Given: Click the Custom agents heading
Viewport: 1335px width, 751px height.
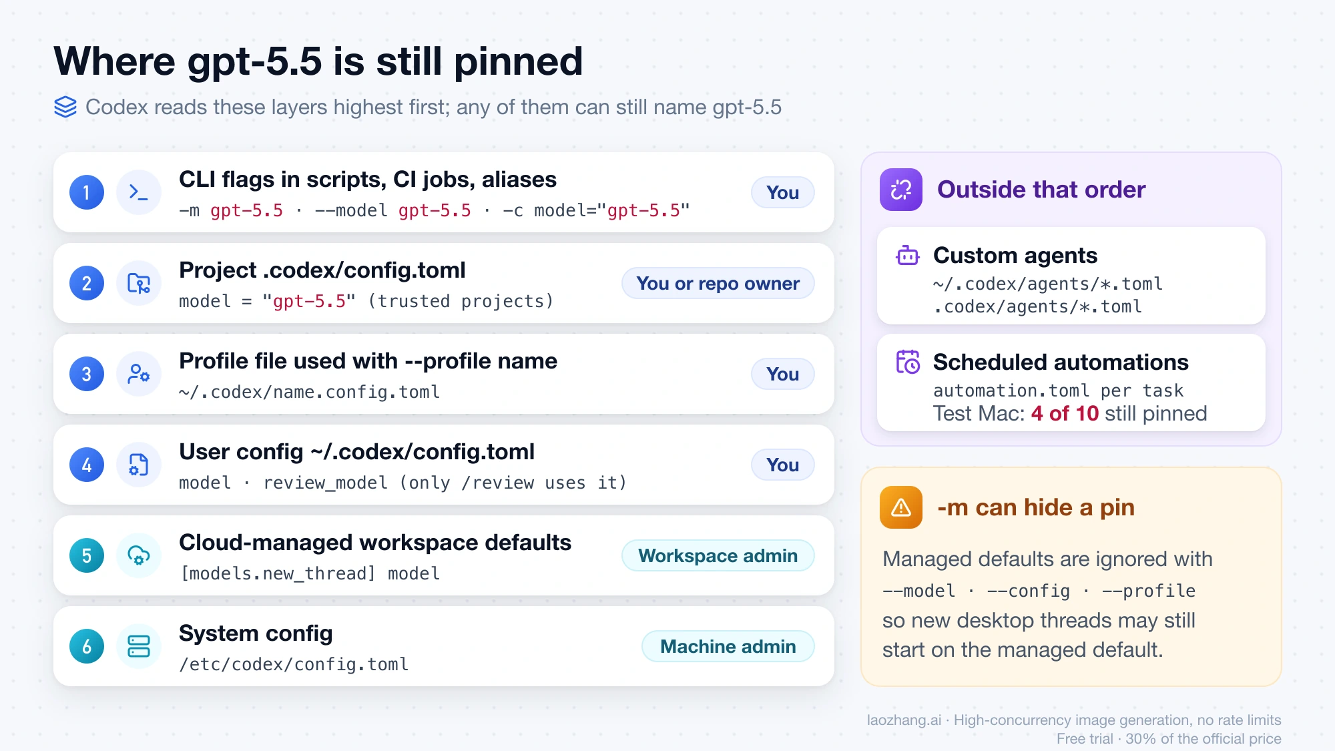Looking at the screenshot, I should pyautogui.click(x=1015, y=256).
